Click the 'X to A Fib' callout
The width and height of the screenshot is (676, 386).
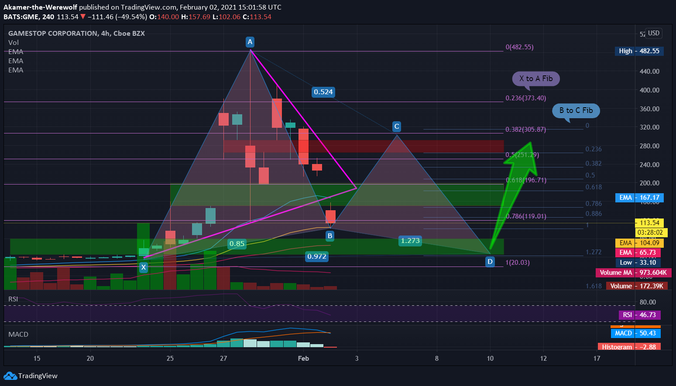tap(536, 79)
